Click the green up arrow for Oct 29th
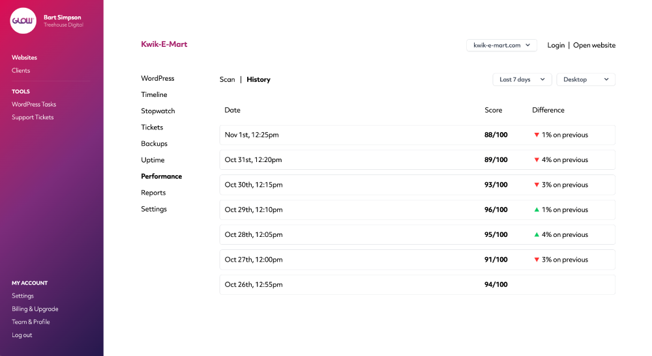Image resolution: width=652 pixels, height=356 pixels. (x=537, y=210)
